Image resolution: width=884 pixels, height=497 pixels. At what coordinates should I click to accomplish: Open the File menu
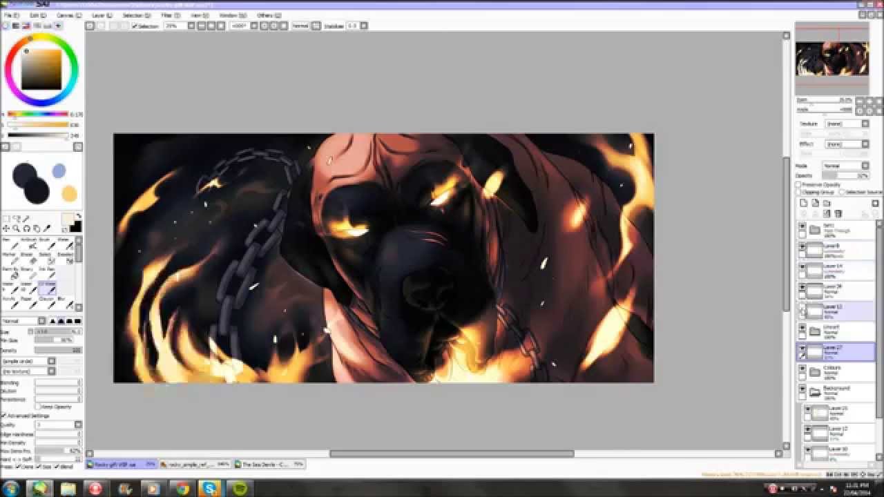coord(12,14)
